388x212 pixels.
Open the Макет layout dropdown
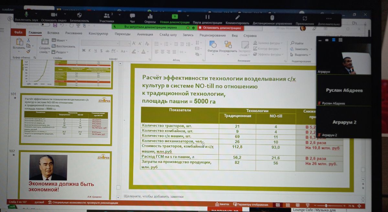tap(59, 40)
